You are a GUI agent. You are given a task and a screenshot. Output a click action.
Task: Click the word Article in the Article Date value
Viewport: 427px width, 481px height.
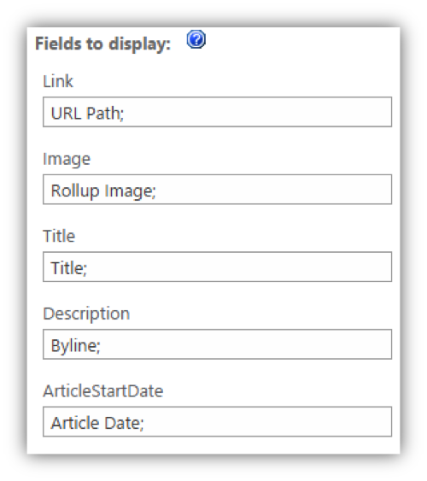75,423
